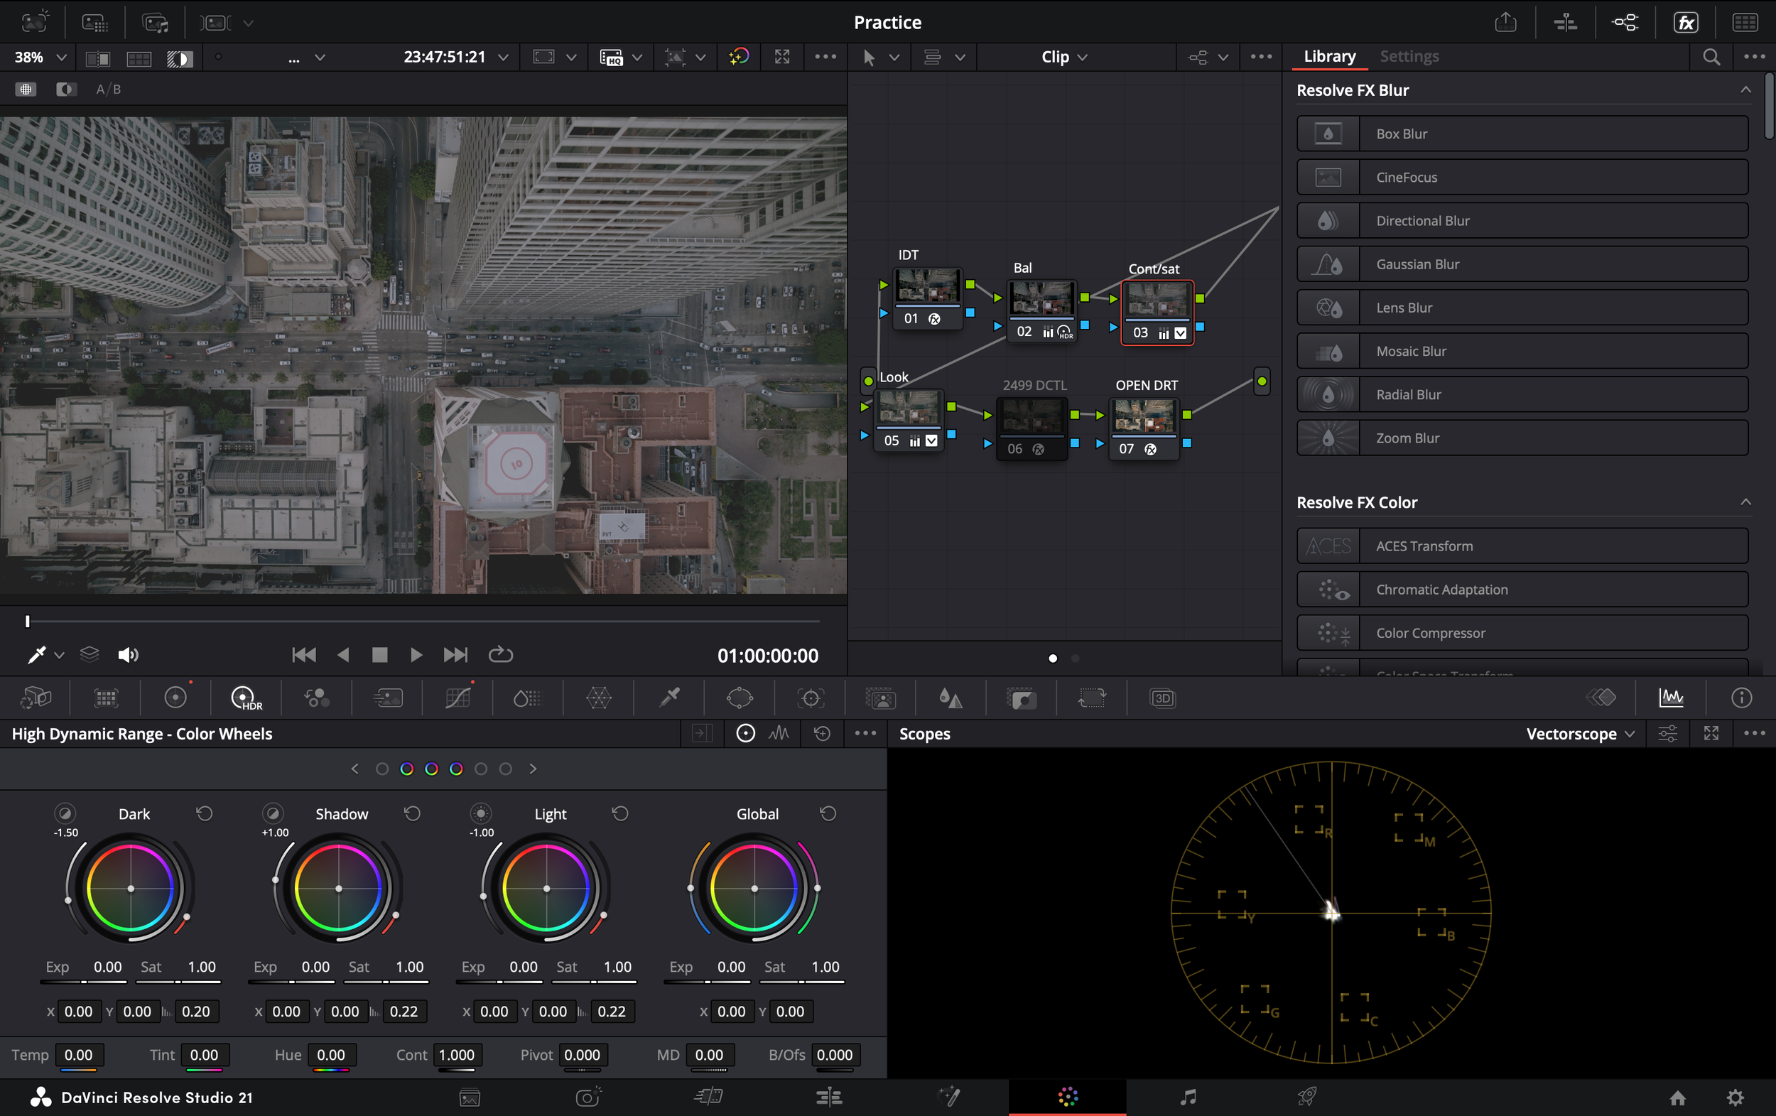Go to previous HDR zone bank

(354, 769)
